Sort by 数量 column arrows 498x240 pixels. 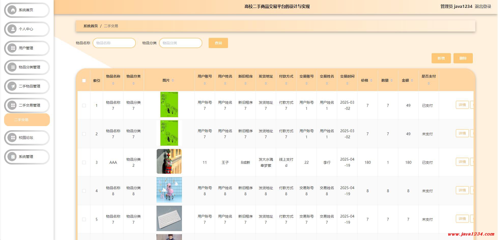coord(392,80)
